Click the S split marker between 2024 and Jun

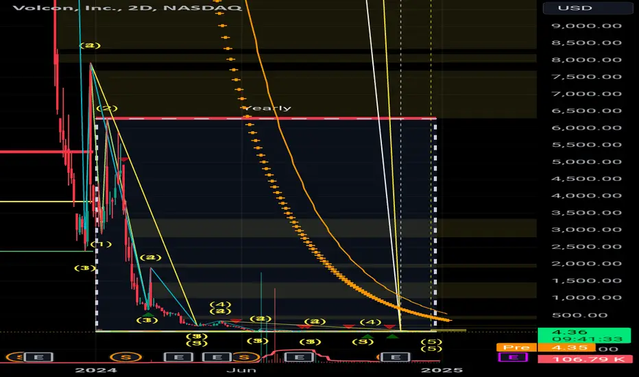click(x=126, y=357)
